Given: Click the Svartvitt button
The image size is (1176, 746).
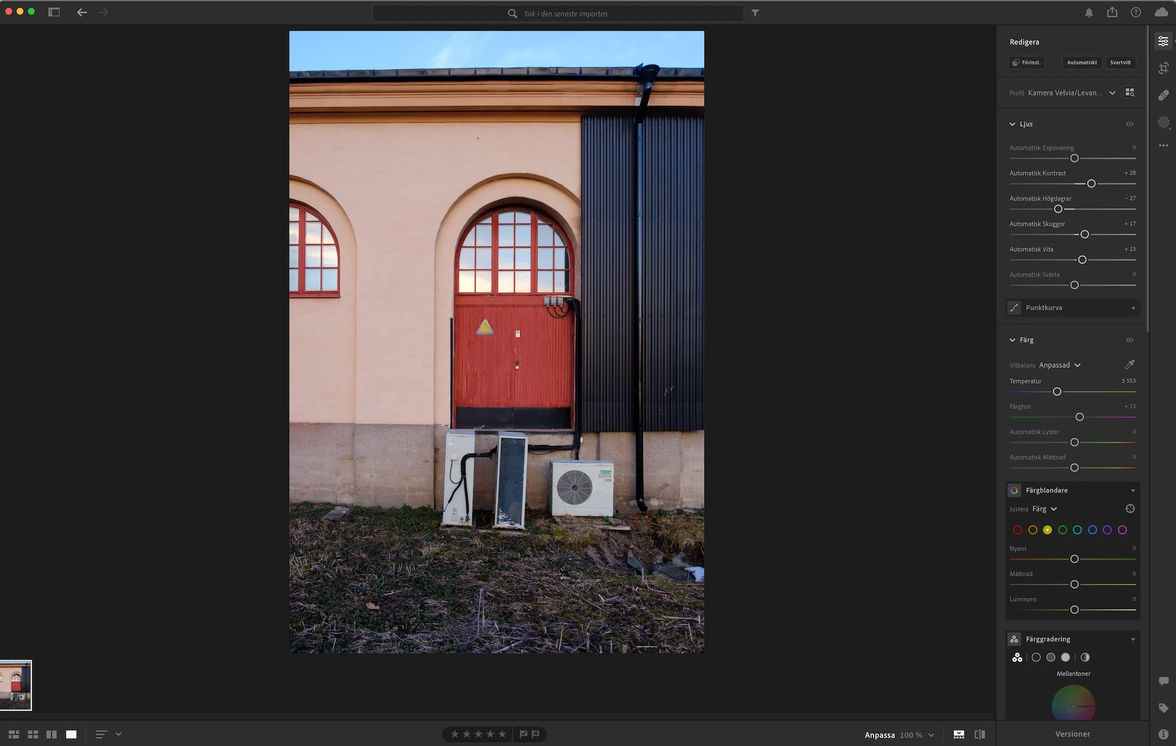Looking at the screenshot, I should tap(1120, 63).
